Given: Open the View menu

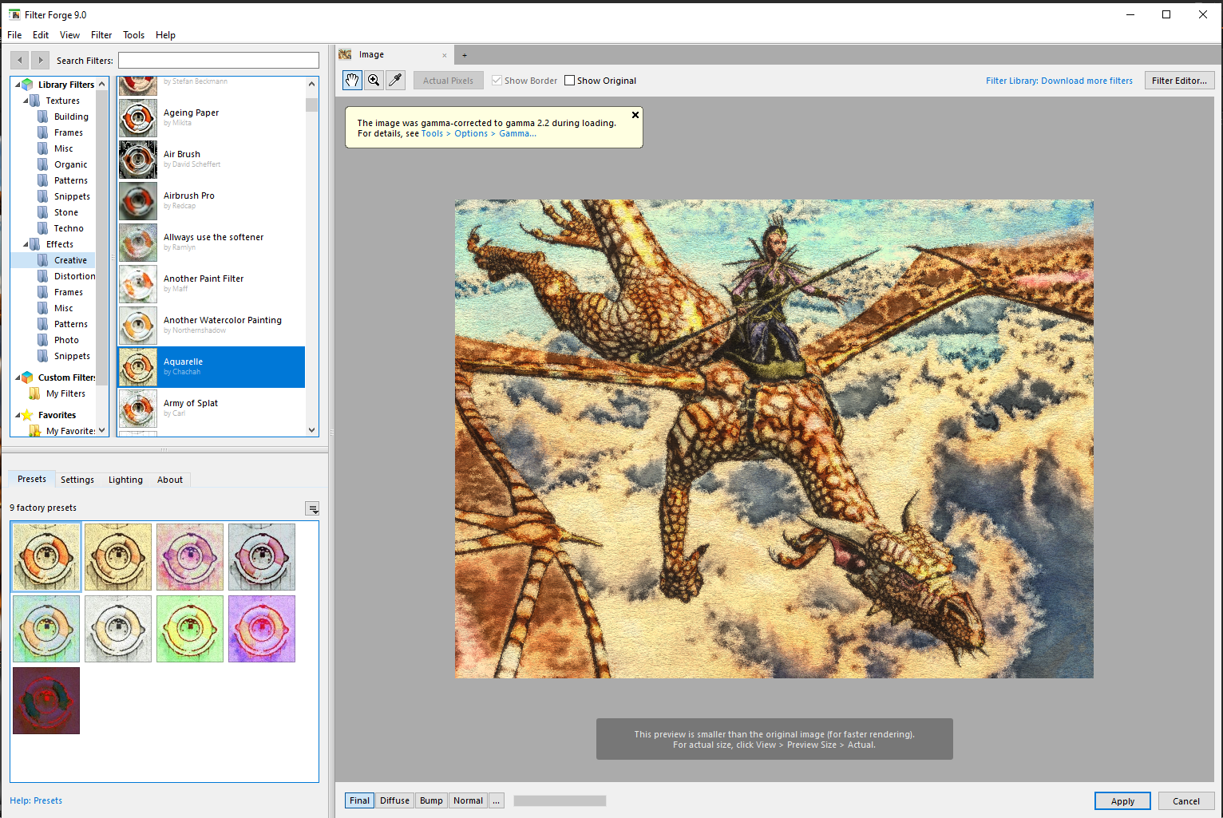Looking at the screenshot, I should click(x=69, y=35).
